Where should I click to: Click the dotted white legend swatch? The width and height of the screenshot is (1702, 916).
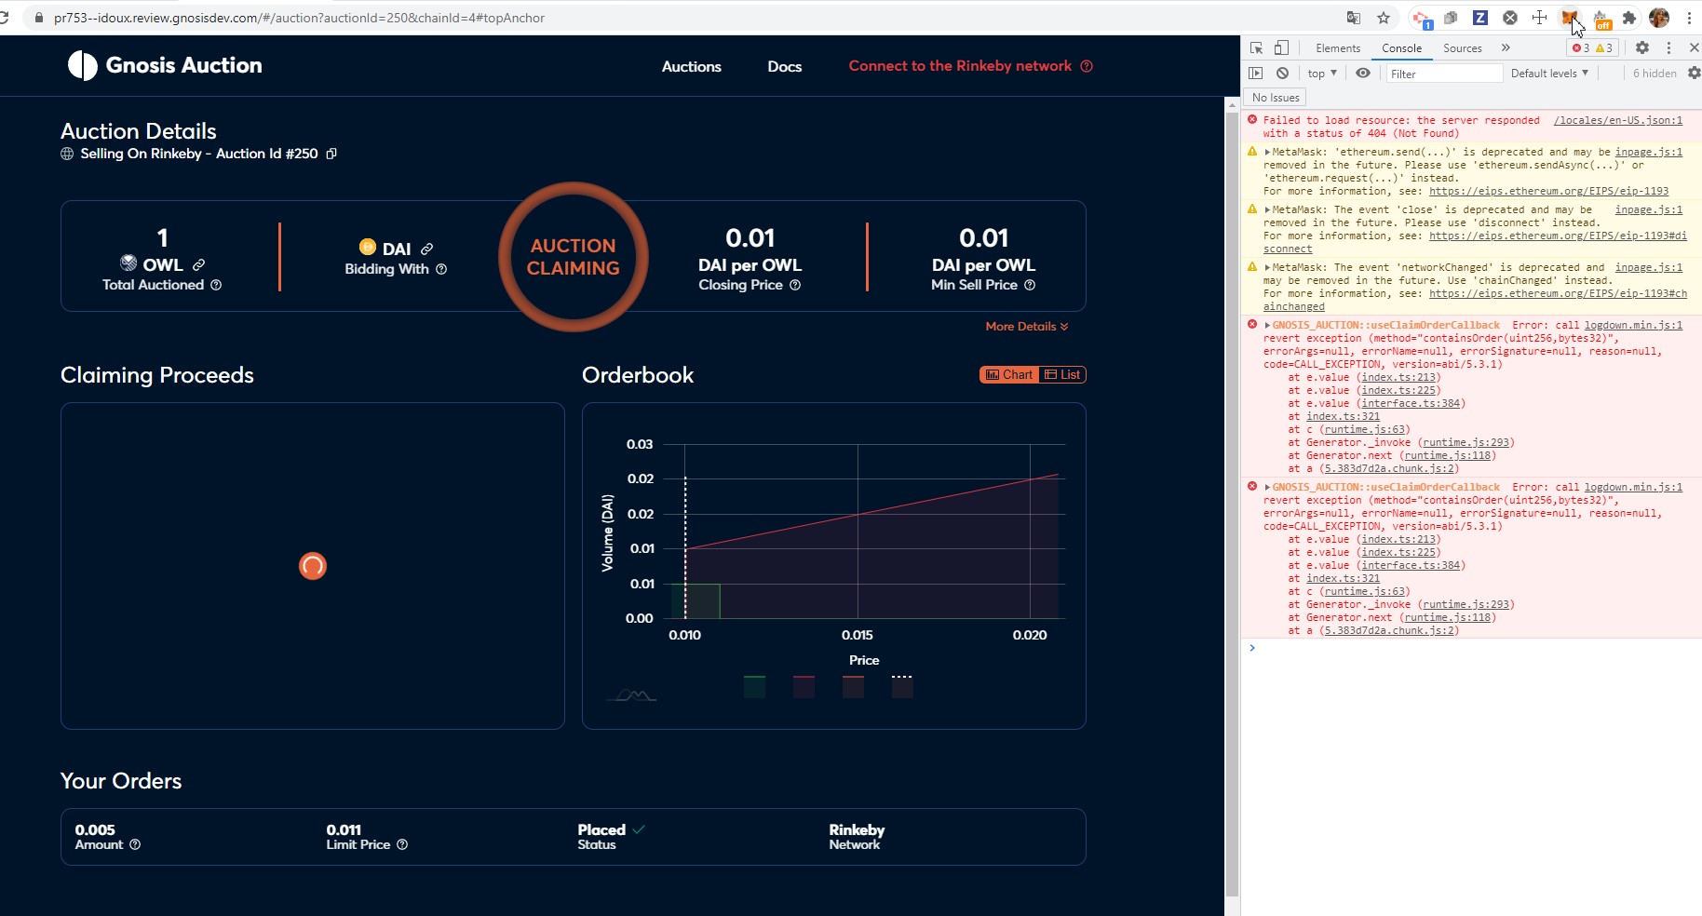click(902, 687)
